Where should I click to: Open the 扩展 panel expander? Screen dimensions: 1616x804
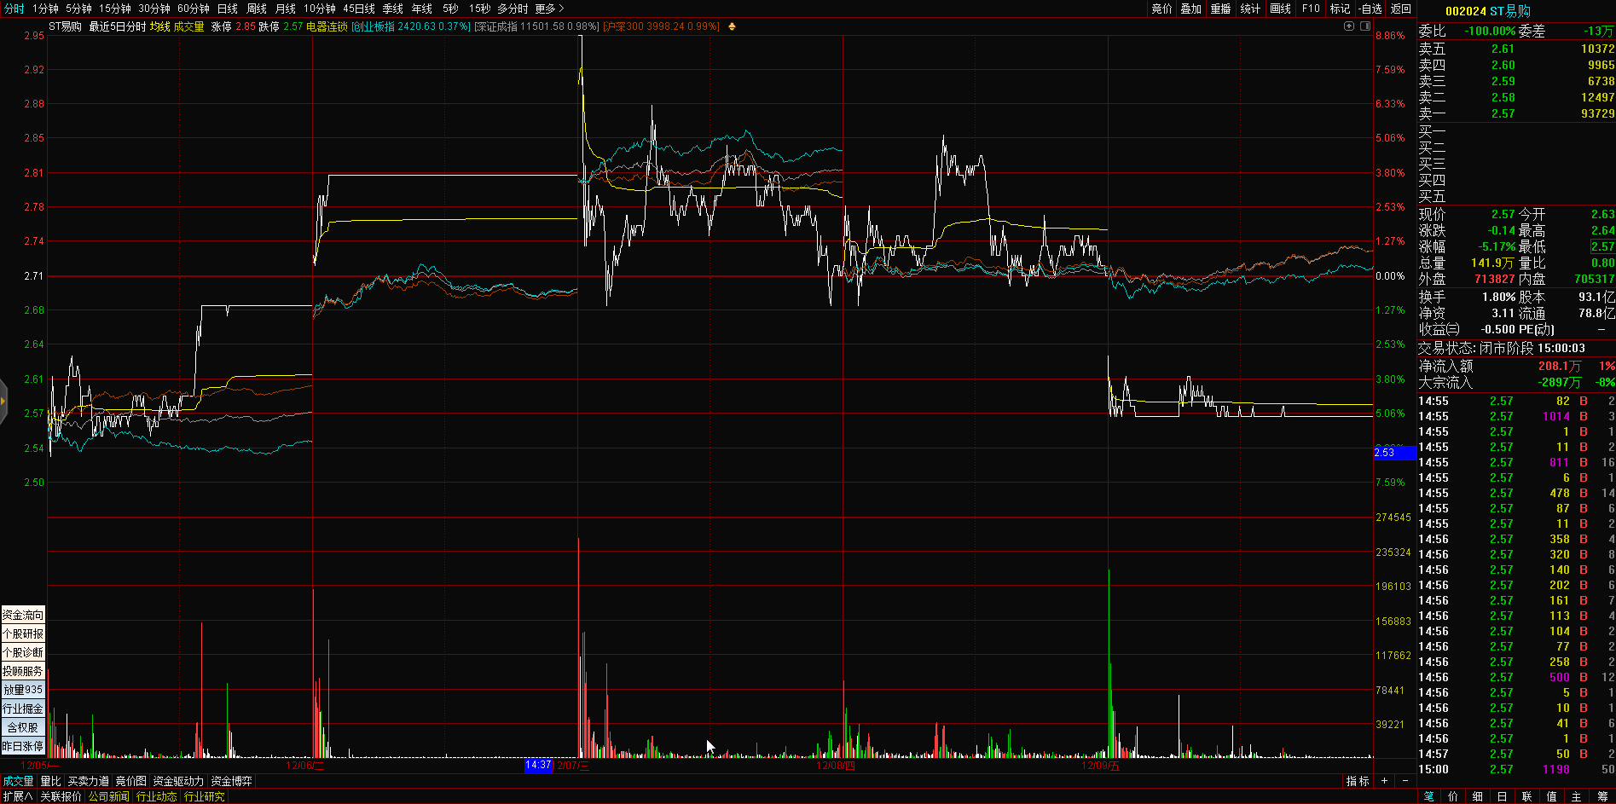[17, 796]
